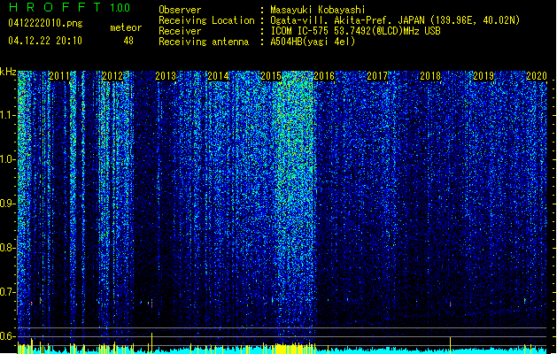Screen dimensions: 557x354
Task: Click the 1.1 kHz axis label
Action: 8,115
